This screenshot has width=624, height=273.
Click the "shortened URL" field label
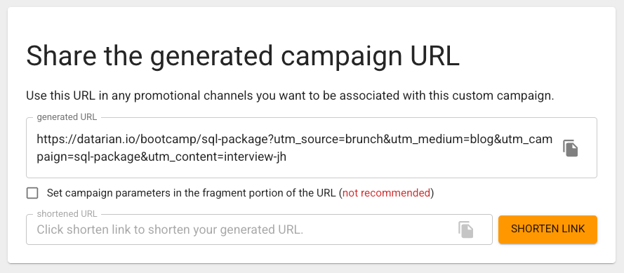pyautogui.click(x=67, y=214)
